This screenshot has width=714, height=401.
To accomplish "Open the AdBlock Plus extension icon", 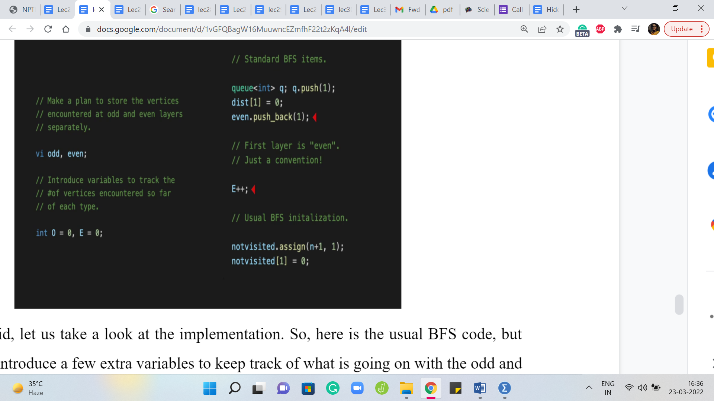I will 600,29.
